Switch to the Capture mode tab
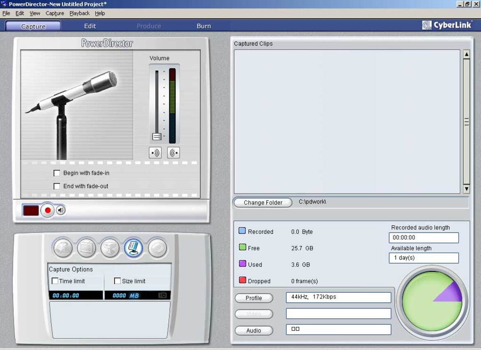The height and width of the screenshot is (350, 481). pyautogui.click(x=33, y=26)
